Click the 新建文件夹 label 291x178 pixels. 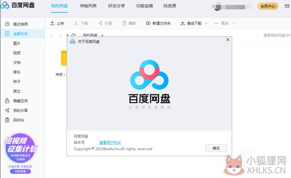coord(162,23)
